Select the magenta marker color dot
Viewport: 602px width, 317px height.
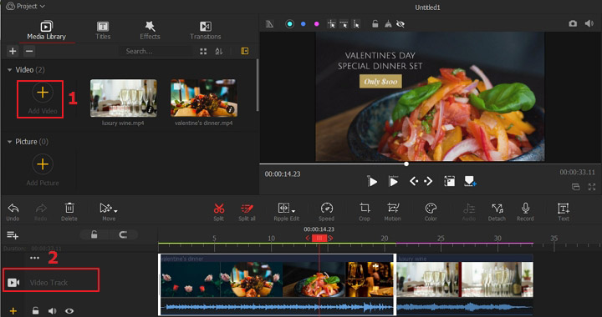(317, 24)
